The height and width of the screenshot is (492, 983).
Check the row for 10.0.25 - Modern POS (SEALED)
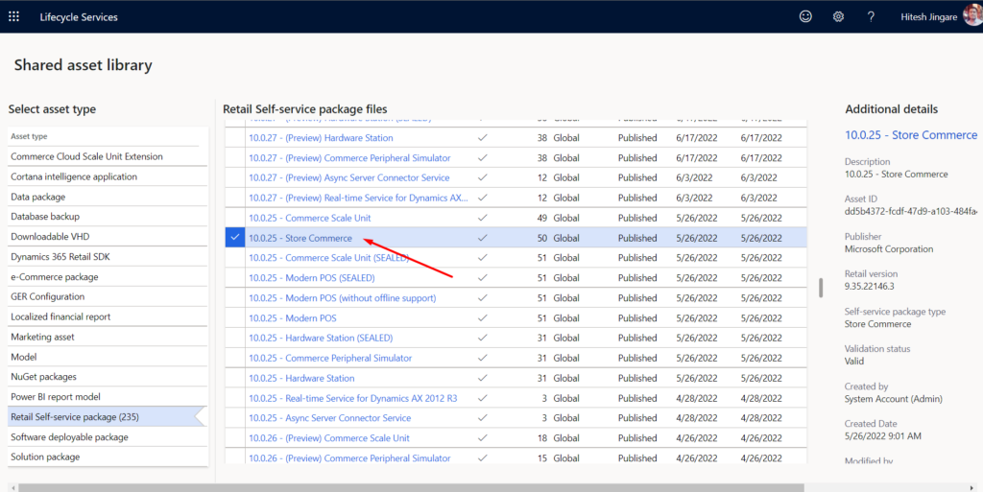pos(235,278)
